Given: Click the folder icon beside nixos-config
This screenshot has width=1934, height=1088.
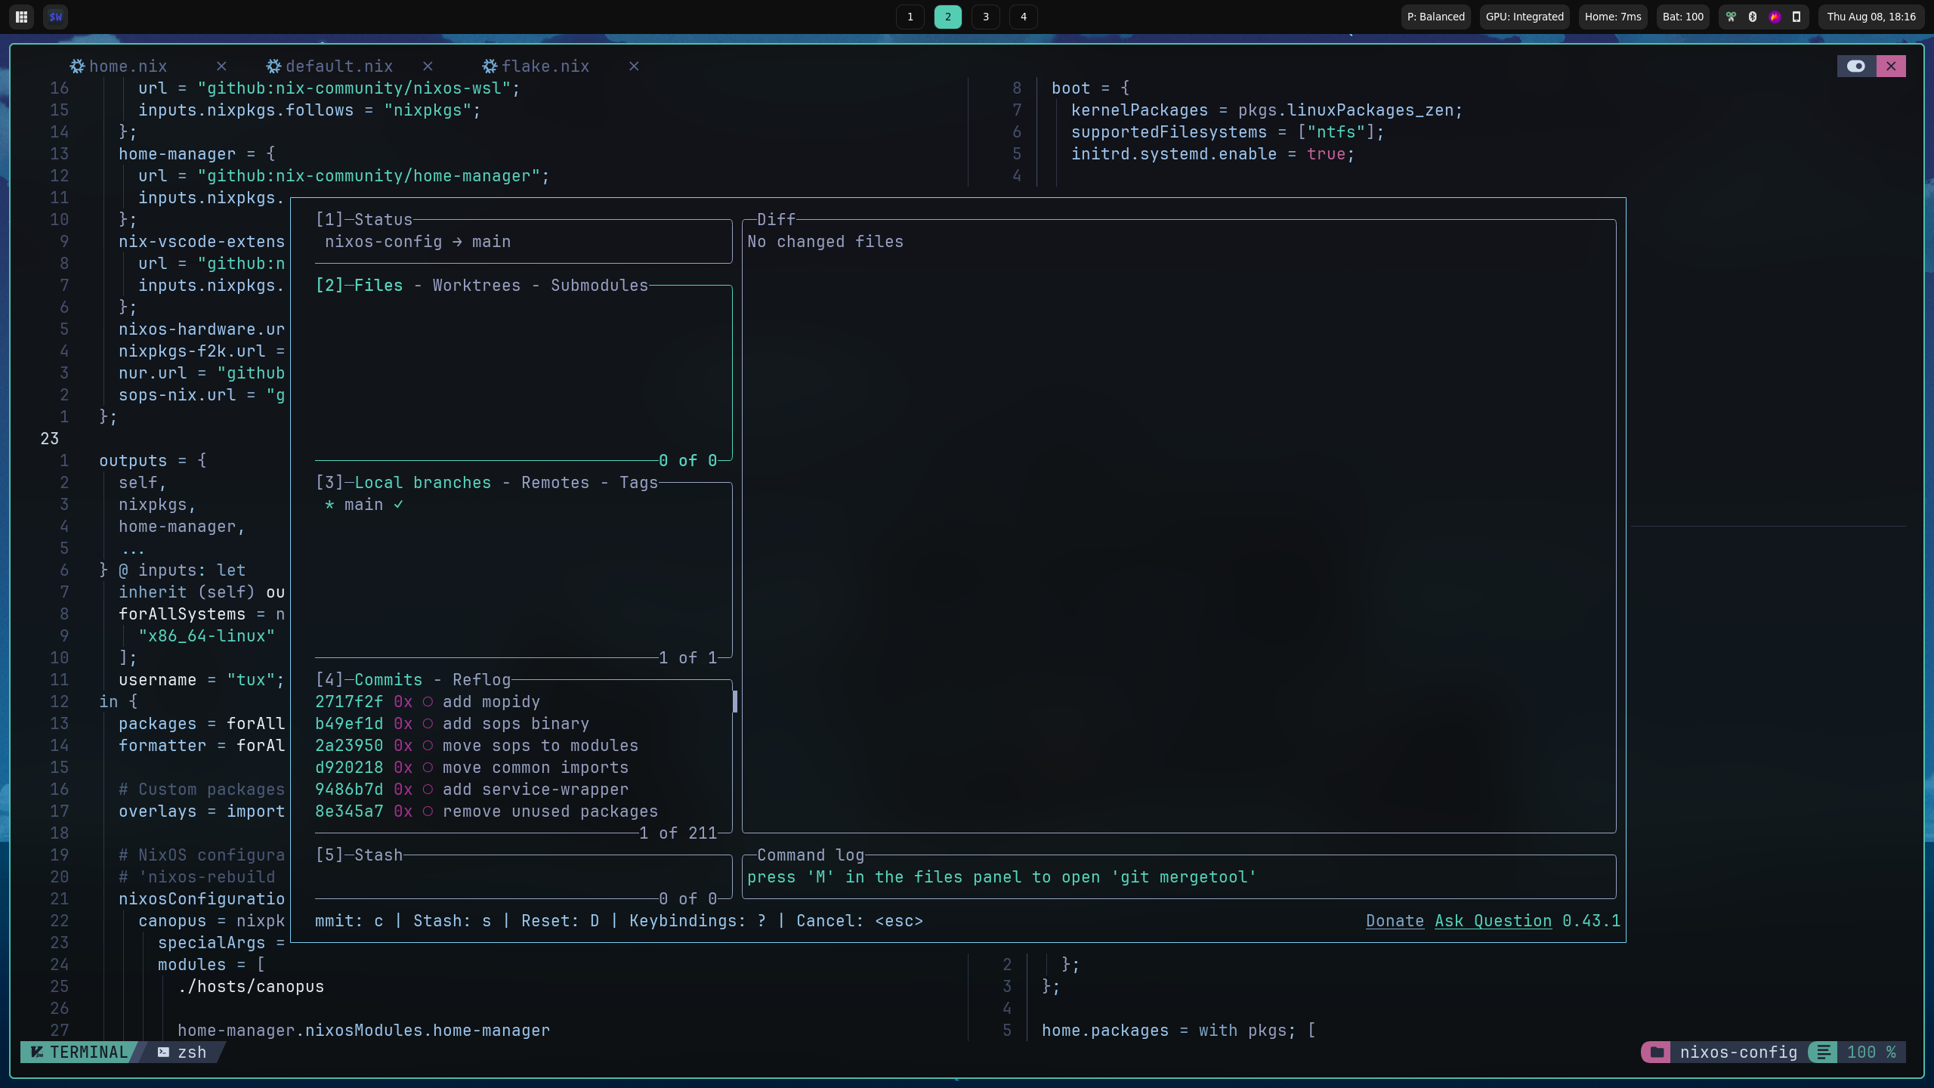Looking at the screenshot, I should (1657, 1052).
